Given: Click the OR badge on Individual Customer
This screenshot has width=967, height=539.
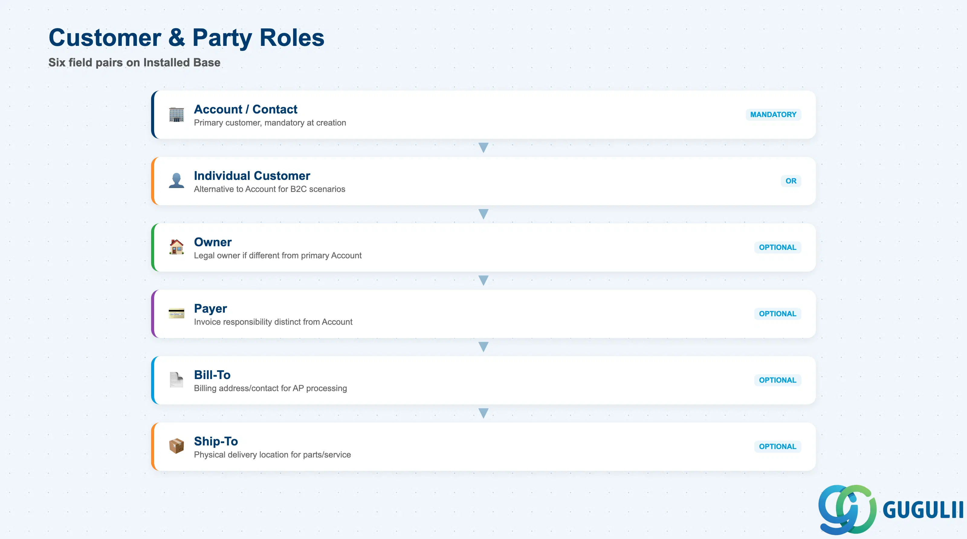Looking at the screenshot, I should coord(791,181).
